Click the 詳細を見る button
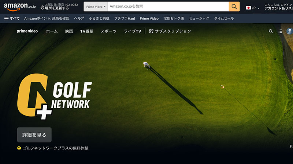 point(34,135)
